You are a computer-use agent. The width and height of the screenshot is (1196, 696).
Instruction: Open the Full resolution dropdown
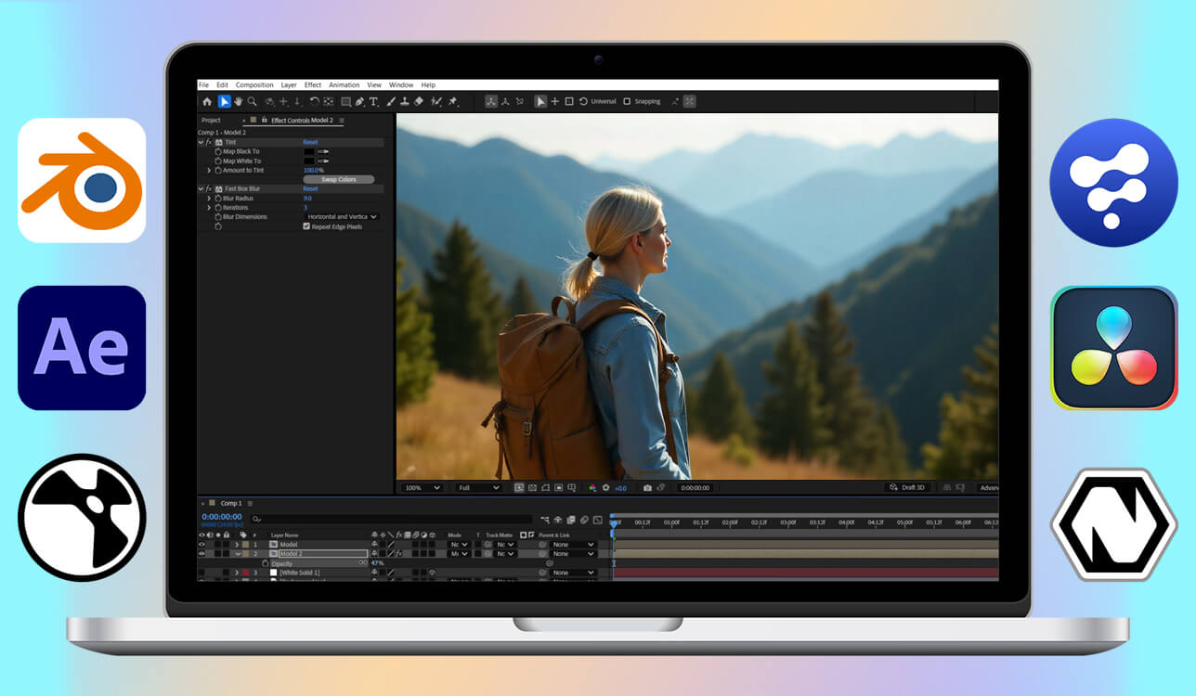(x=478, y=487)
